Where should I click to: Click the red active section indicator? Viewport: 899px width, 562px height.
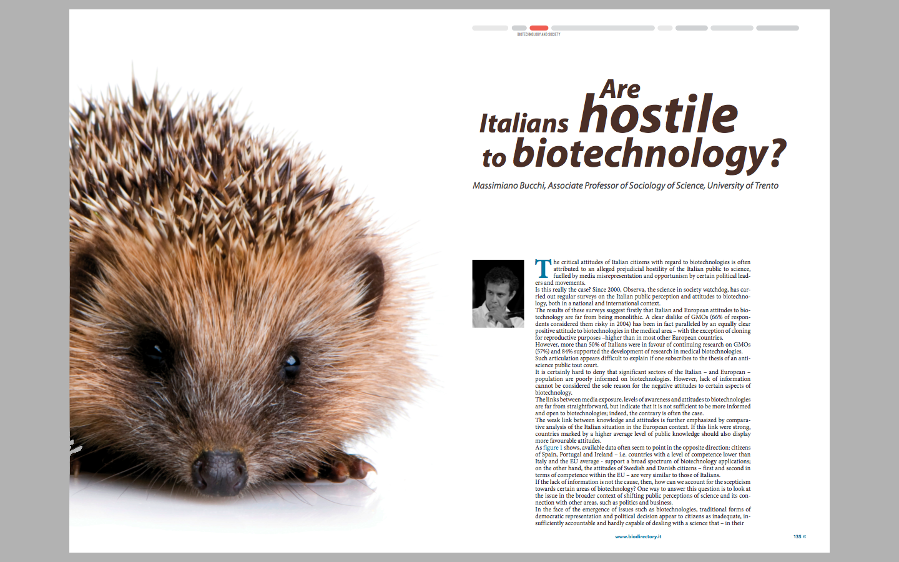point(539,28)
